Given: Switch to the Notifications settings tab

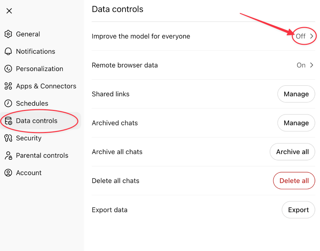Looking at the screenshot, I should [x=35, y=51].
